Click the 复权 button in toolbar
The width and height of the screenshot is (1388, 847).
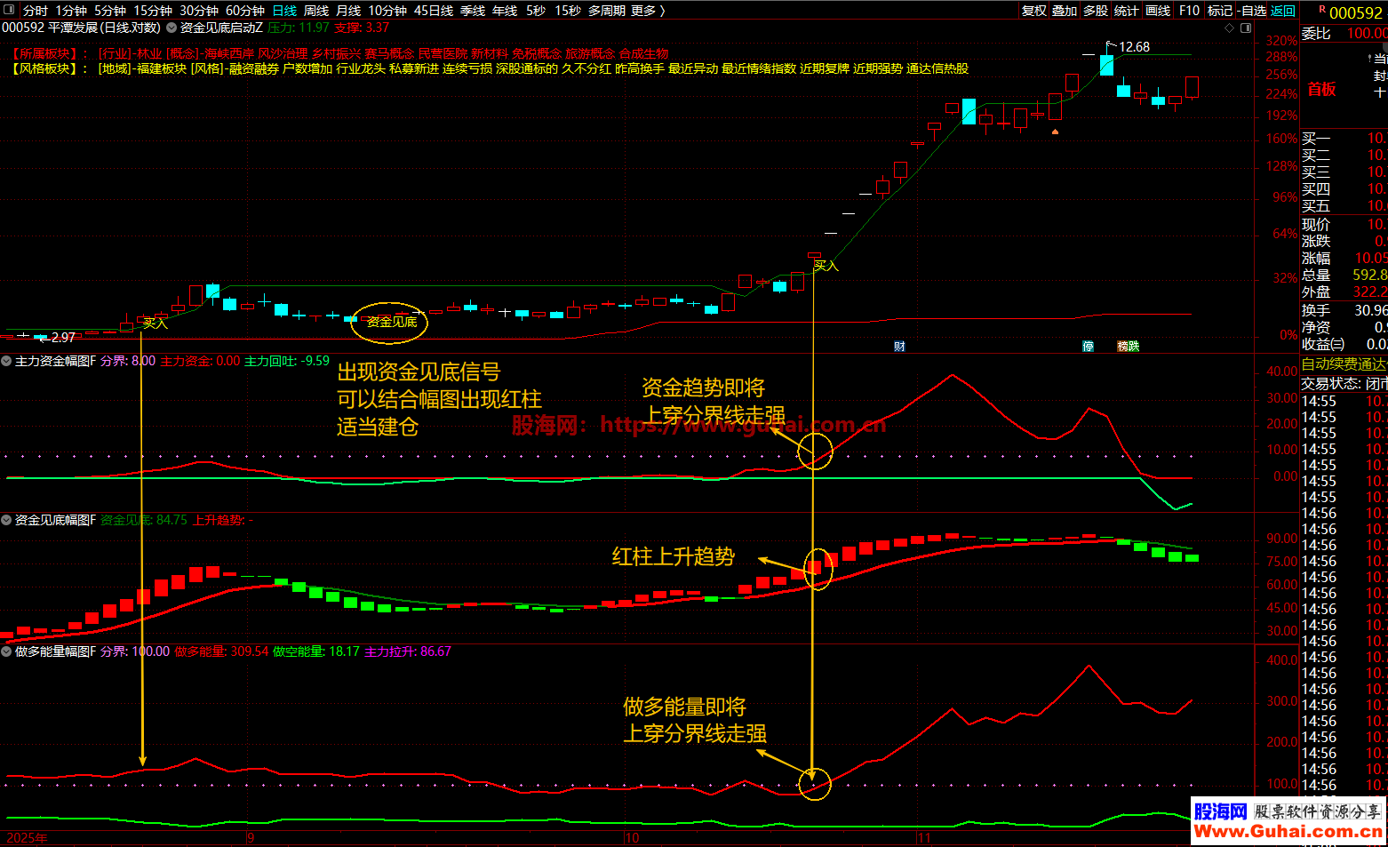click(1034, 11)
